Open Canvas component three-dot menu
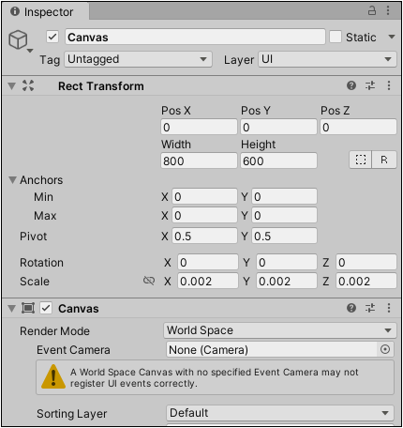The image size is (403, 428). pos(389,308)
